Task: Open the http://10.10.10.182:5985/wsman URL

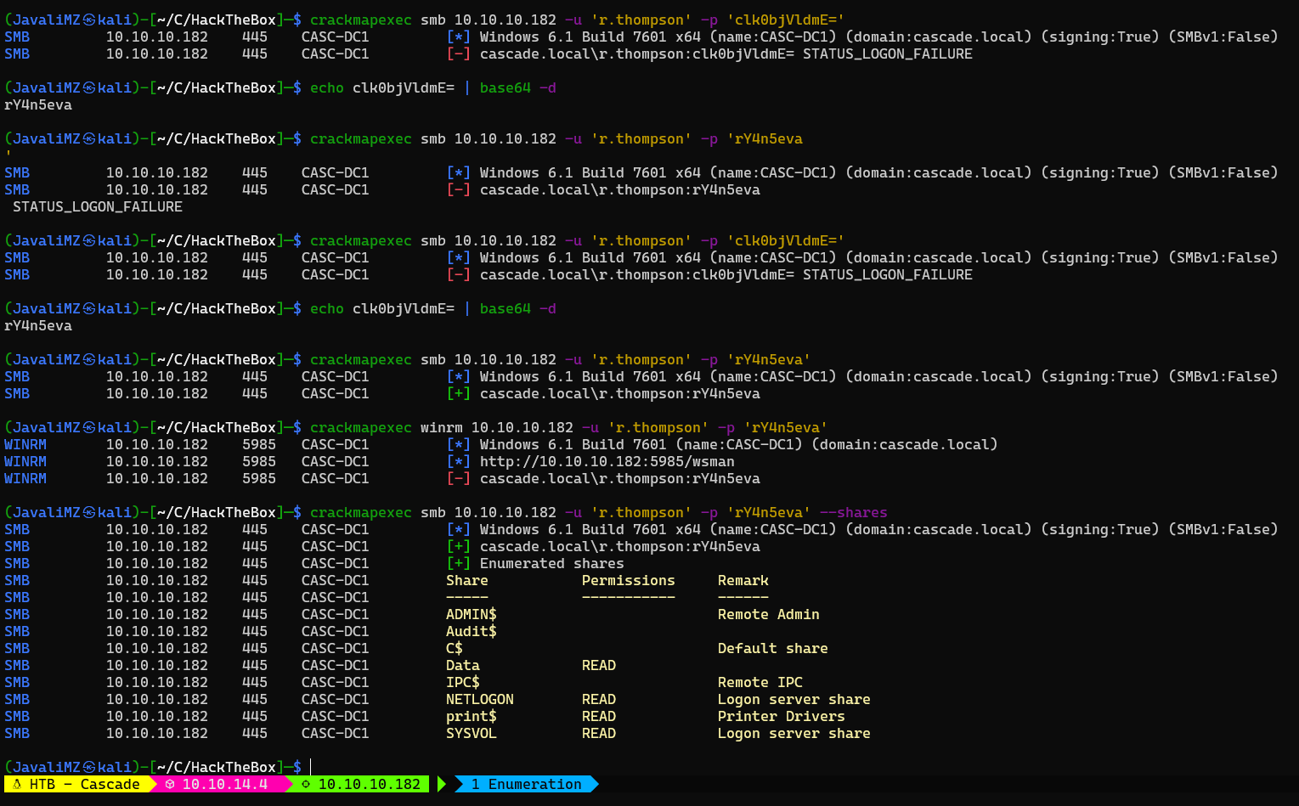Action: tap(607, 461)
